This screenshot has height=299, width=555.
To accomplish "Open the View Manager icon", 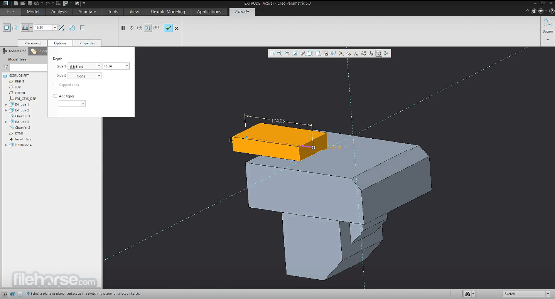I will tap(326, 53).
